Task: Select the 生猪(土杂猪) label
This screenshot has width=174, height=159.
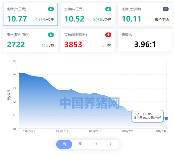Action: [x=131, y=9]
